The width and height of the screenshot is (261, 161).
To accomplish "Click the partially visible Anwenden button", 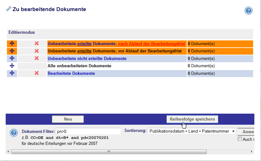I will point(246,132).
